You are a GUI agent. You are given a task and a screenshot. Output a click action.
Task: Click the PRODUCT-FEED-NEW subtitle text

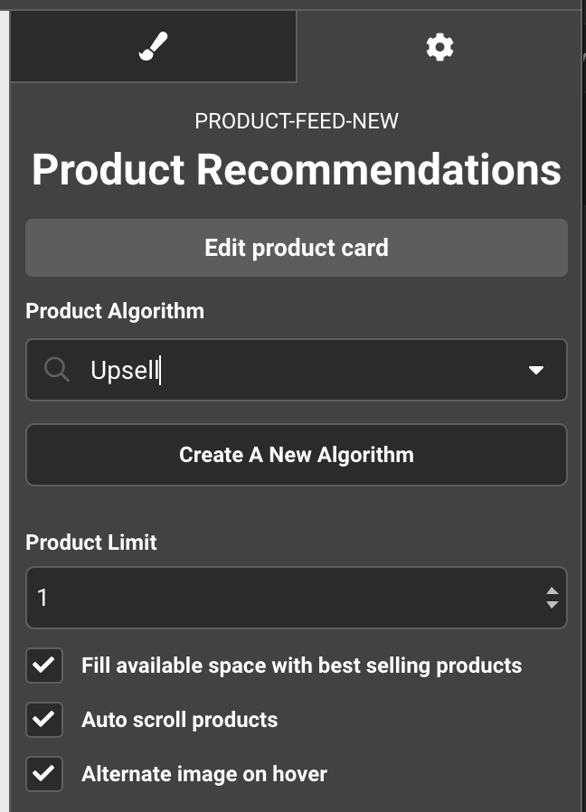297,121
